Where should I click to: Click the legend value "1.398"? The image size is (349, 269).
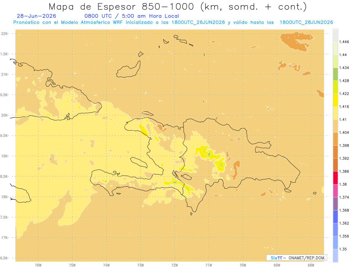click(x=344, y=145)
